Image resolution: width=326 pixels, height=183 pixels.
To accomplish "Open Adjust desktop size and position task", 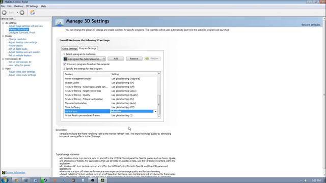I will [x=24, y=52].
